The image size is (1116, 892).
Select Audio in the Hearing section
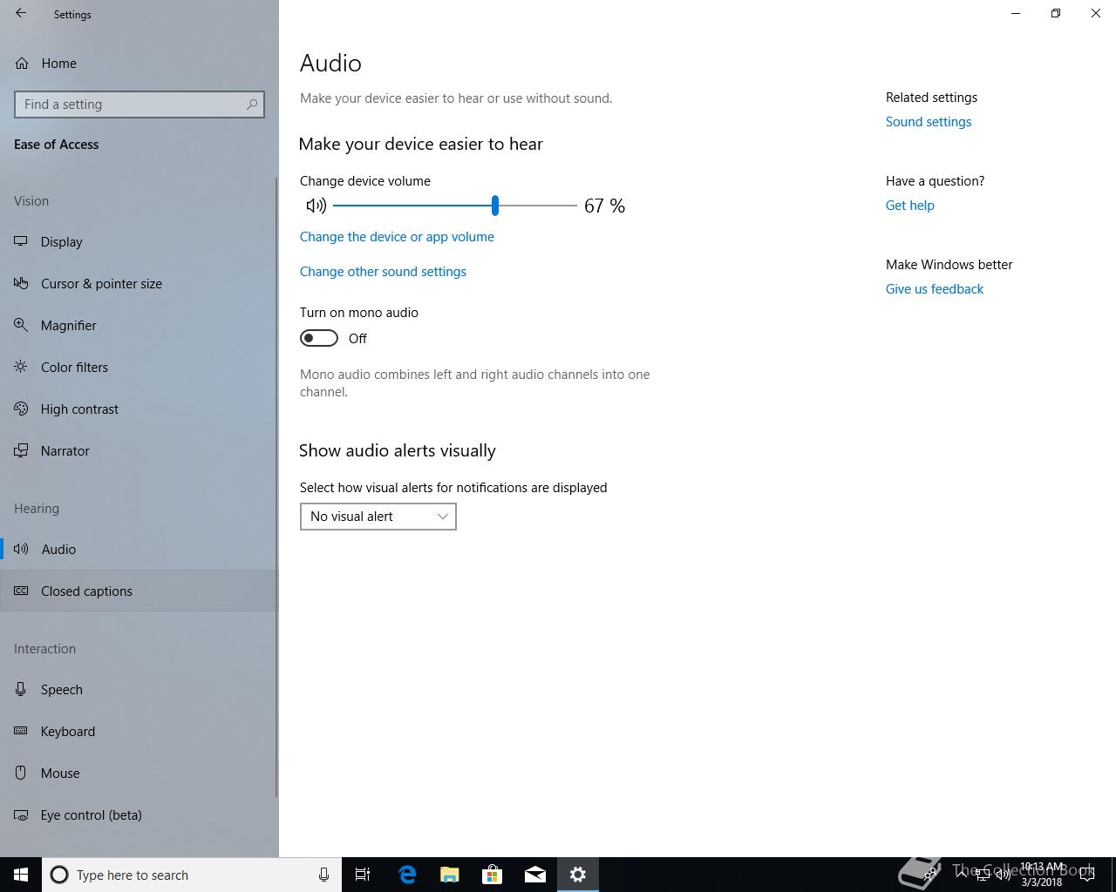coord(139,550)
